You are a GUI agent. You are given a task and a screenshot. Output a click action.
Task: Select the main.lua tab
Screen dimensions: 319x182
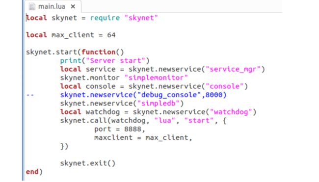[53, 6]
